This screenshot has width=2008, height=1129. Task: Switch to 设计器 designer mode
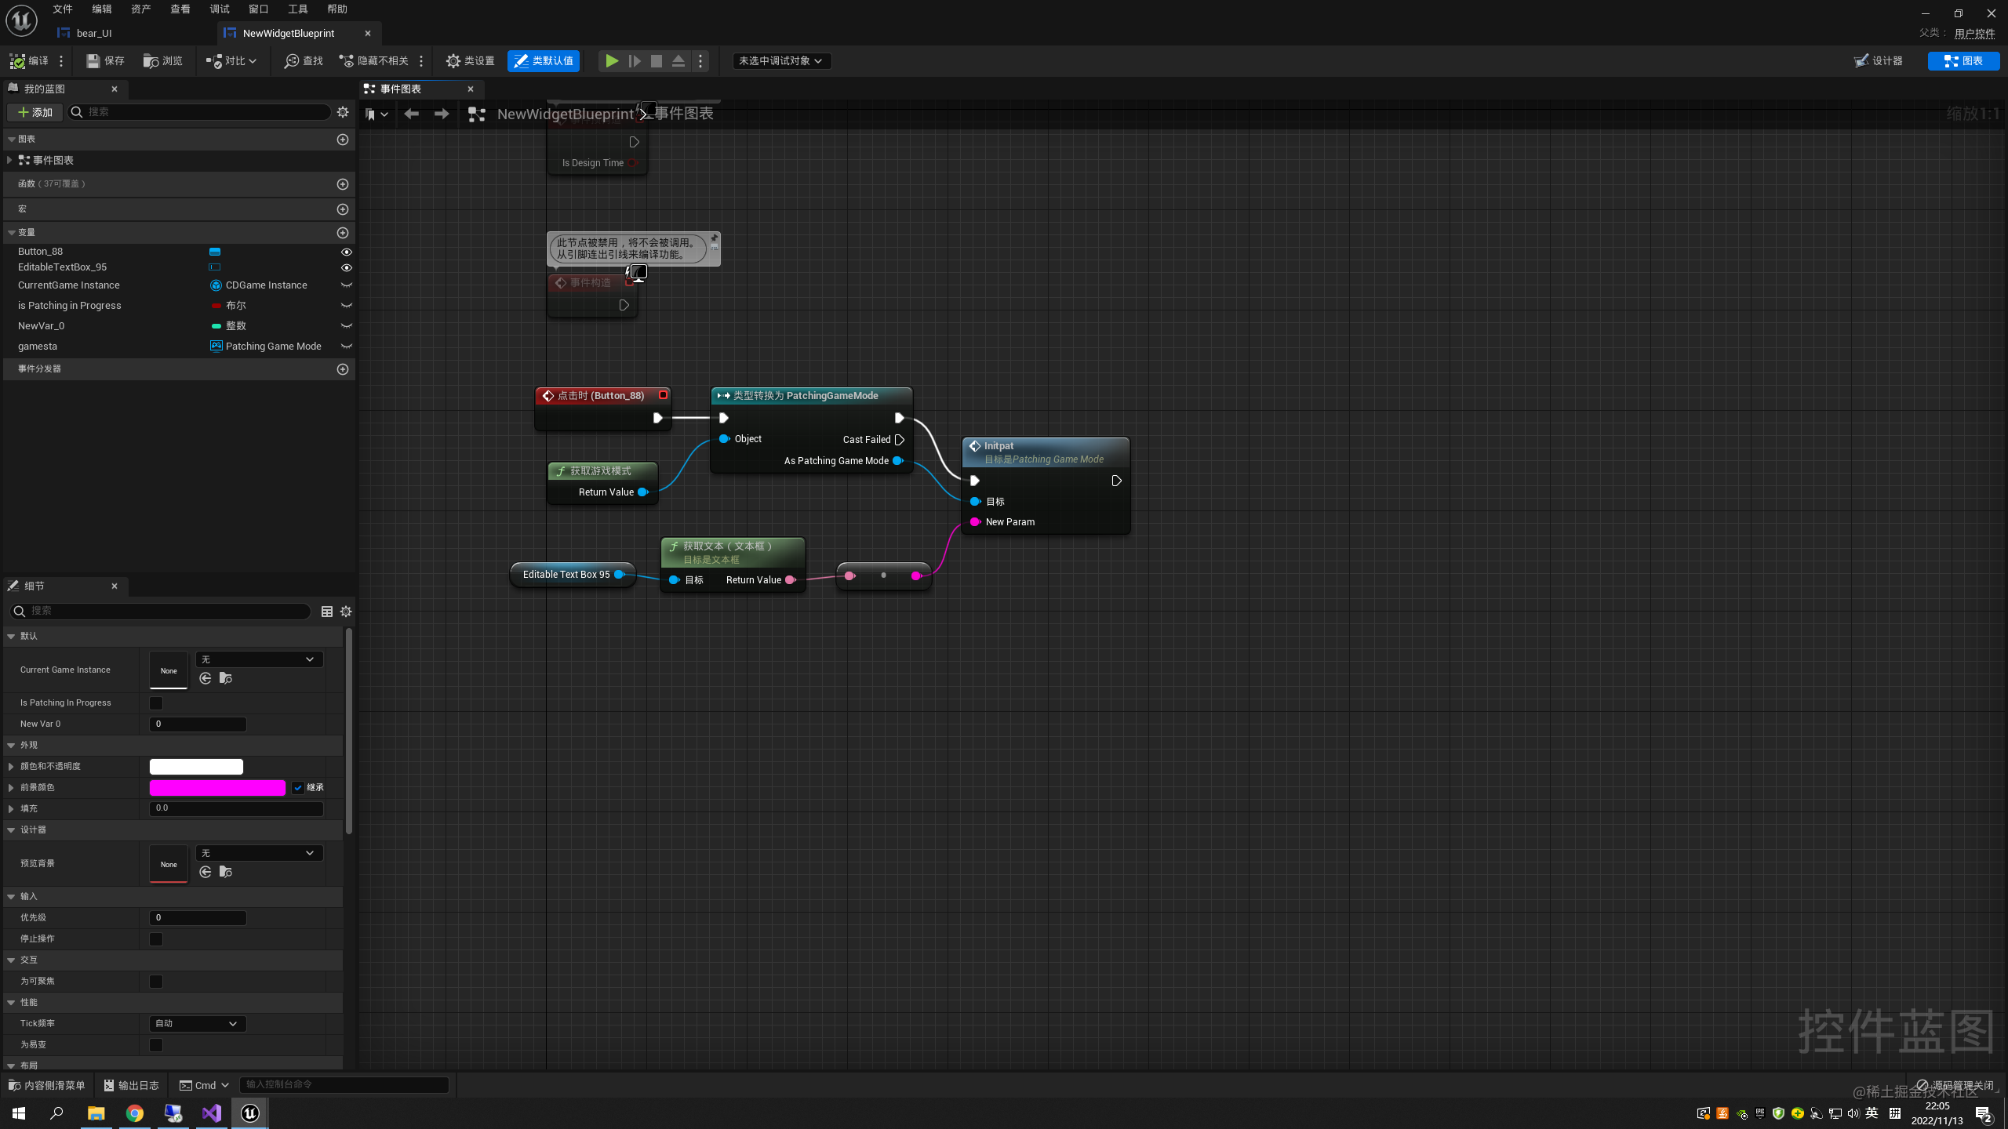pyautogui.click(x=1878, y=60)
